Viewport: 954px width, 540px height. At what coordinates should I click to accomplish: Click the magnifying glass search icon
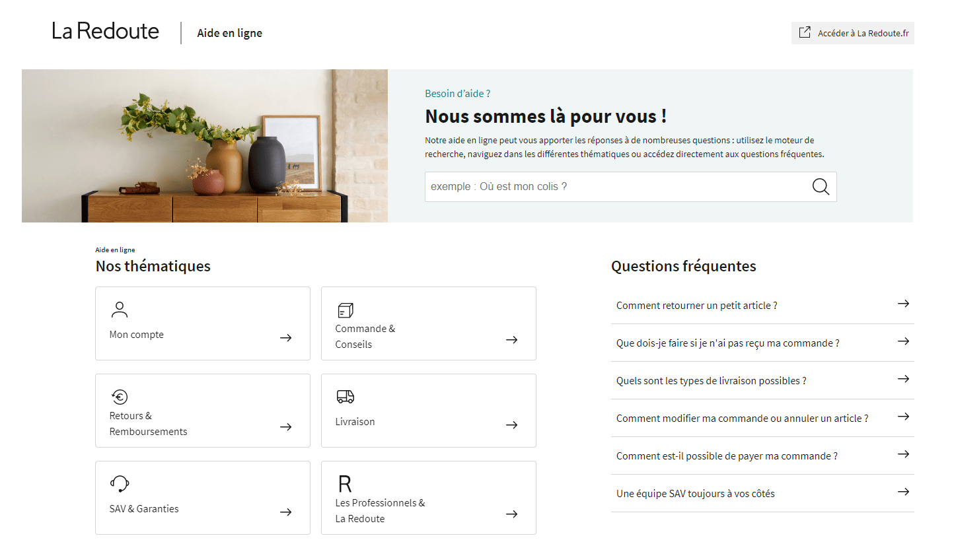pyautogui.click(x=821, y=187)
